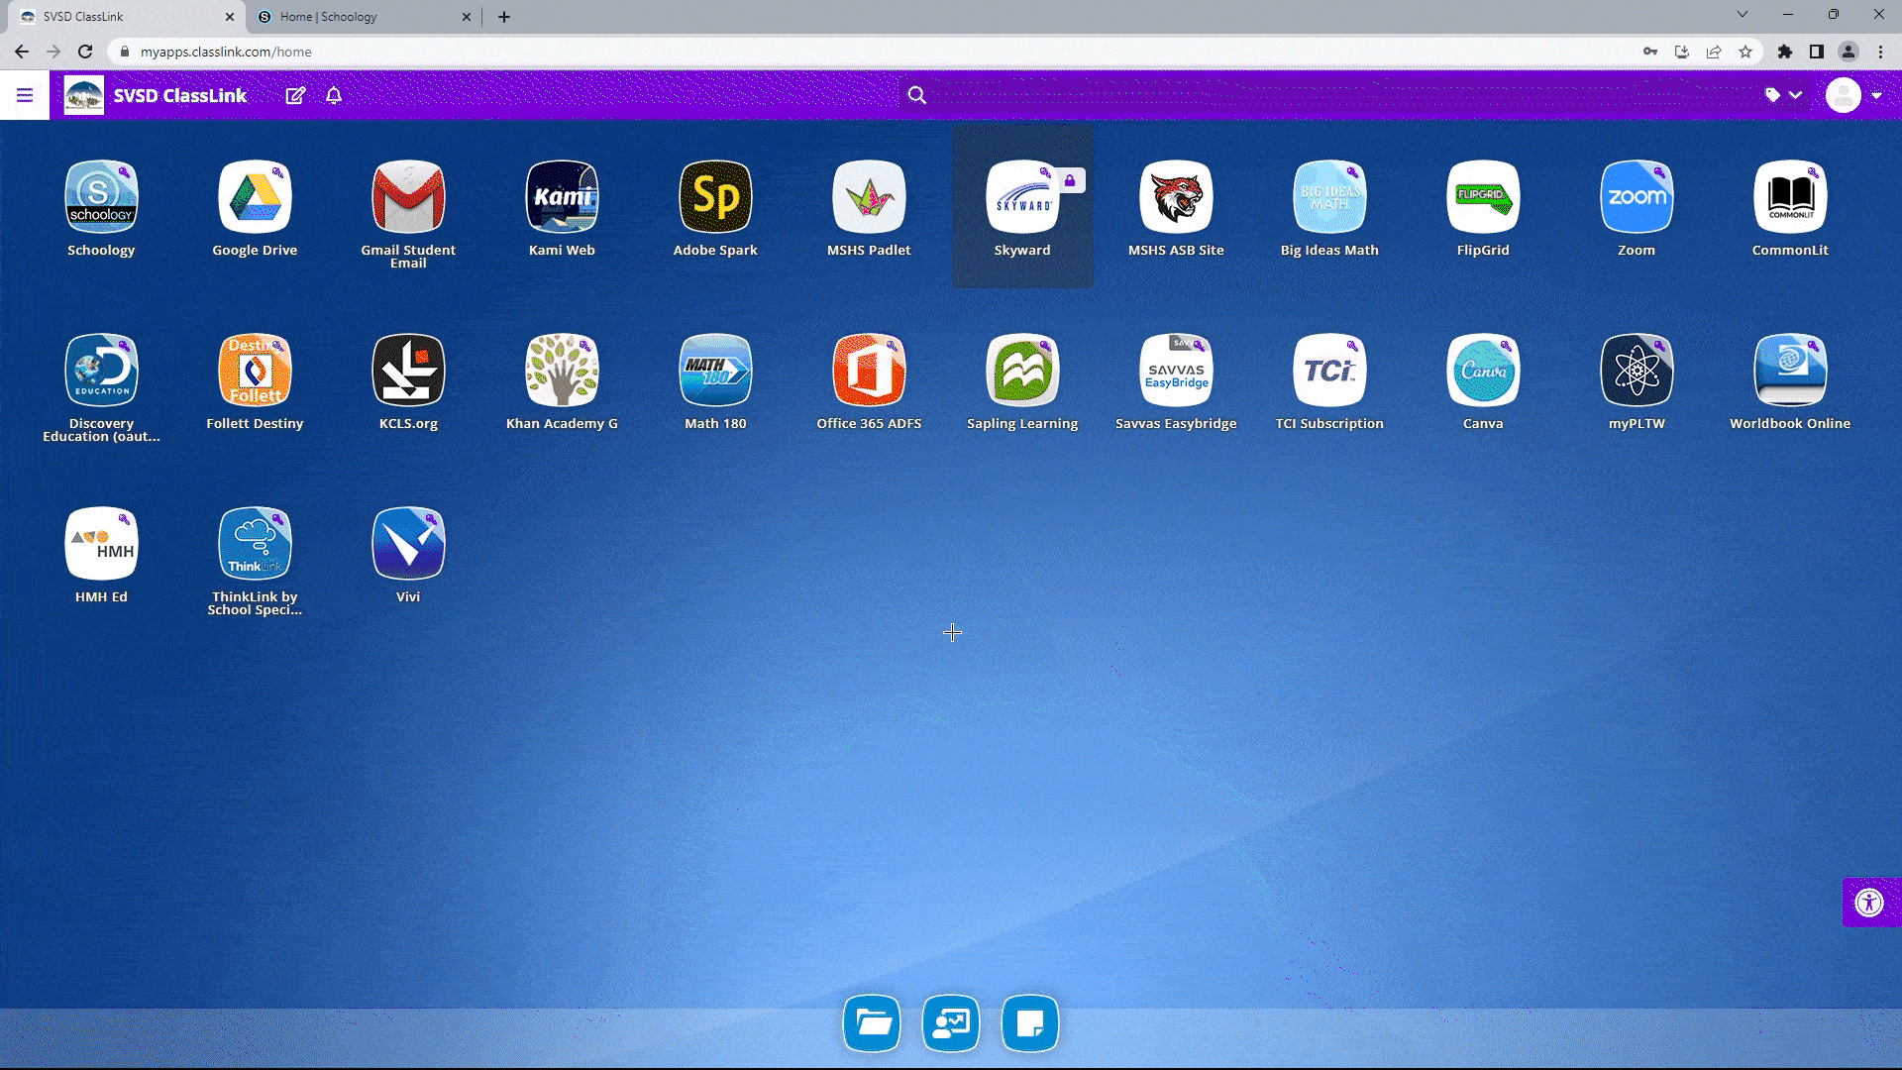Bookmark this page with star icon
This screenshot has width=1902, height=1070.
point(1745,52)
